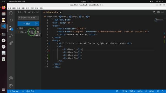Open the 查看 menu
166x93 pixels.
tap(23, 8)
